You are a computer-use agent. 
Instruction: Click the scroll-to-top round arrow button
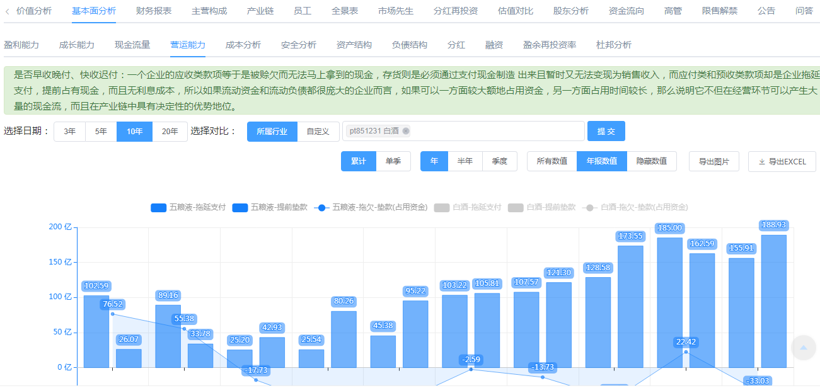[803, 348]
